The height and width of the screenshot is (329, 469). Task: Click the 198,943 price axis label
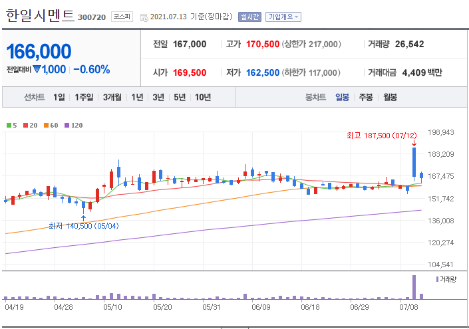441,132
